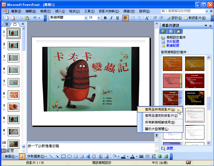Open the help question box dropdown
The height and width of the screenshot is (166, 214).
pos(207,11)
